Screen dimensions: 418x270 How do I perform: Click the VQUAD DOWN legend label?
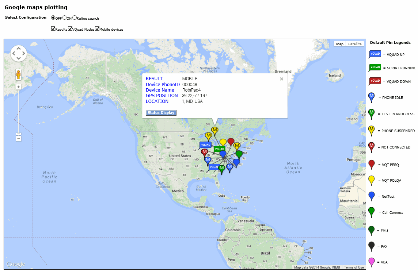point(399,82)
